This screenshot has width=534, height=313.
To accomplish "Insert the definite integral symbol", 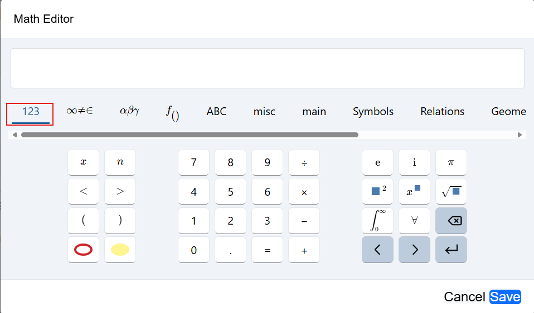I will click(x=377, y=221).
